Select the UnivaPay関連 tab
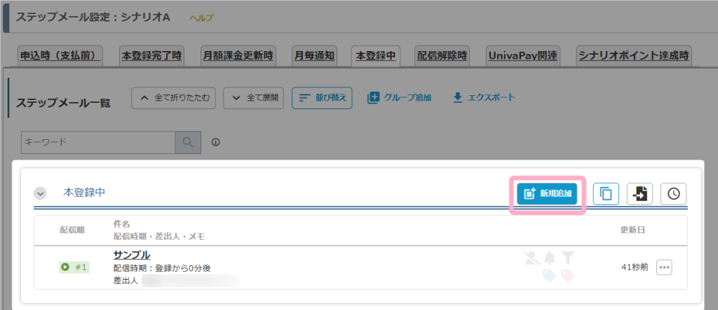718x310 pixels. 522,55
